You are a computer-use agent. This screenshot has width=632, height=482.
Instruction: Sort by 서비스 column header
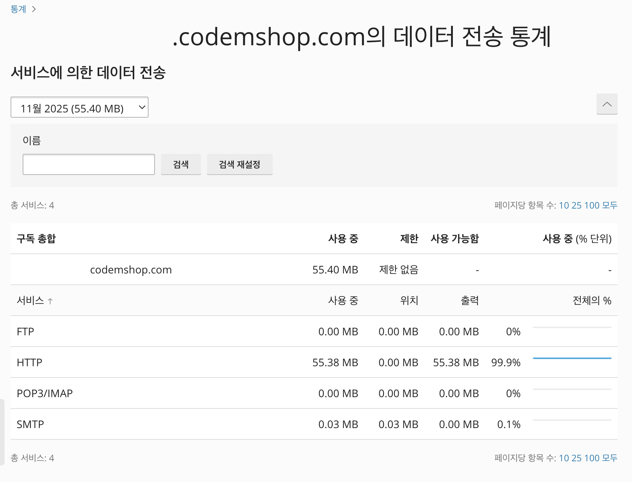click(x=31, y=301)
